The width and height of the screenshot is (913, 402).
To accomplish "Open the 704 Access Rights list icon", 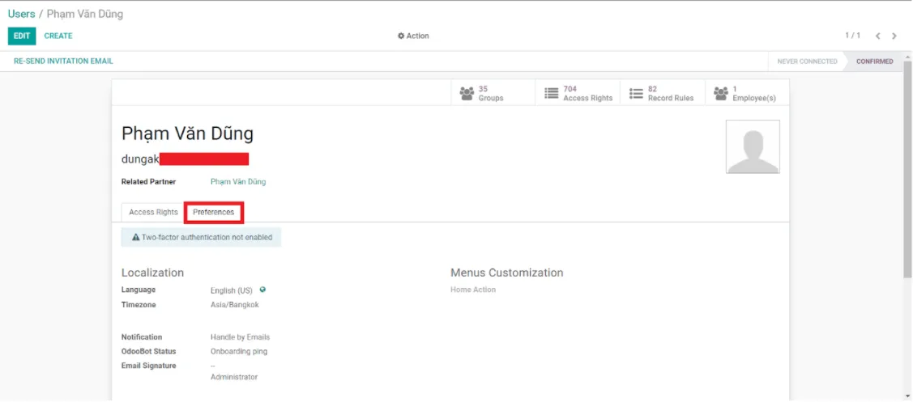I will [552, 93].
